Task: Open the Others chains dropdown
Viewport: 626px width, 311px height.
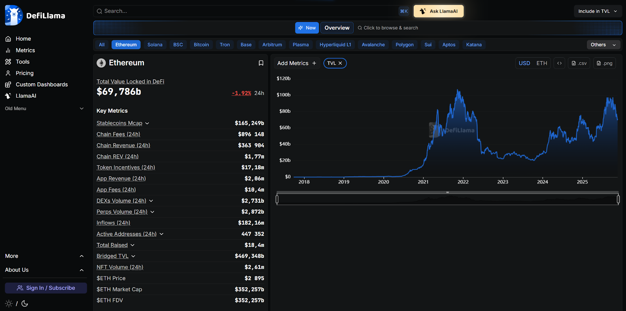Action: coord(603,45)
